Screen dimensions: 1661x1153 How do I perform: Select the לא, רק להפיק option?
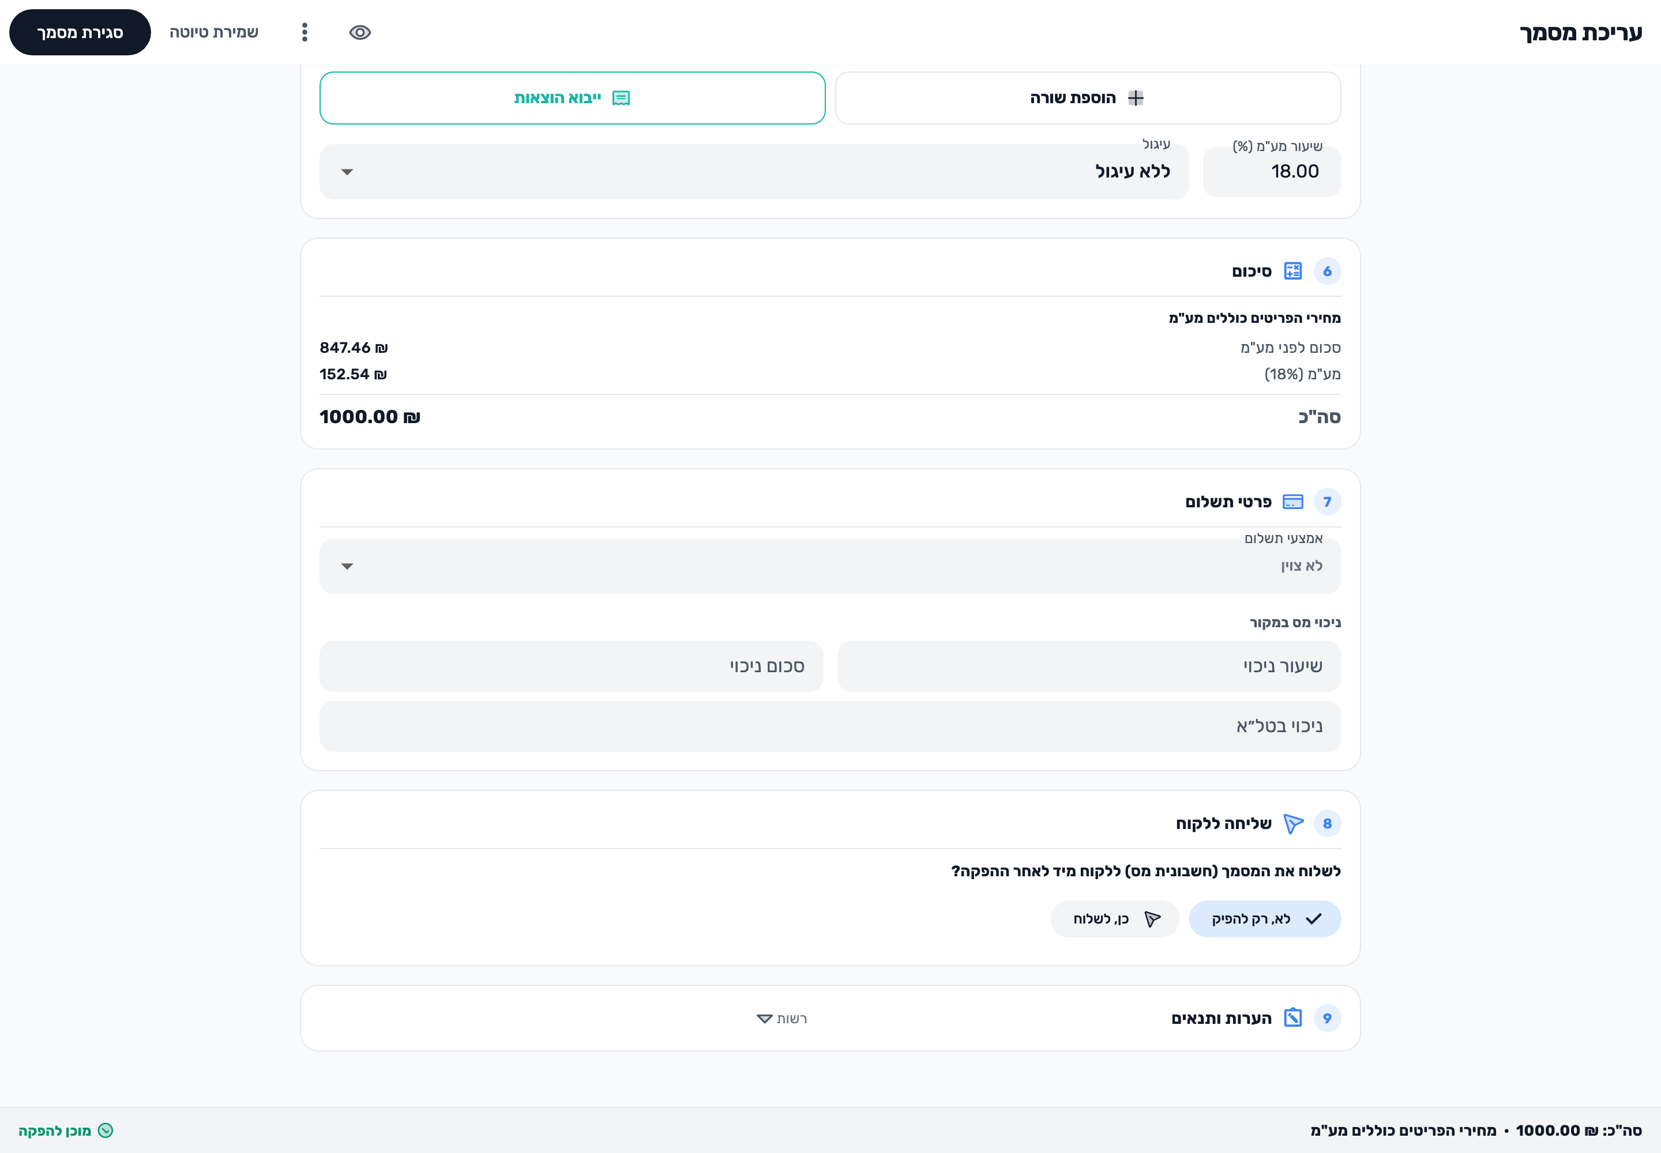point(1265,919)
